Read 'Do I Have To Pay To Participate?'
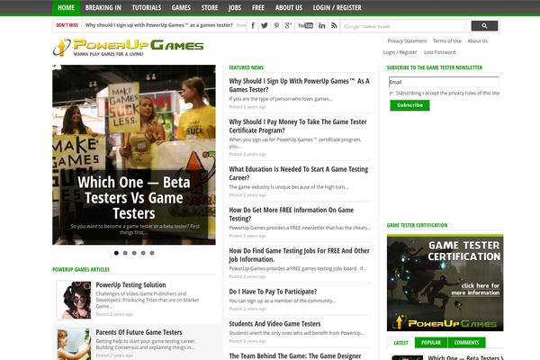540x360 pixels. [x=273, y=292]
